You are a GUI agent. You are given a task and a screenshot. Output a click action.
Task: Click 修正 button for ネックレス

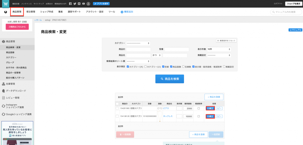tap(209, 116)
